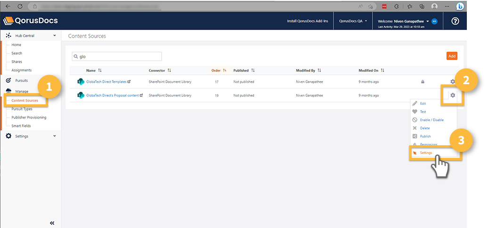Open Publisher Provisioning in sidebar
This screenshot has width=489, height=228.
[x=29, y=117]
